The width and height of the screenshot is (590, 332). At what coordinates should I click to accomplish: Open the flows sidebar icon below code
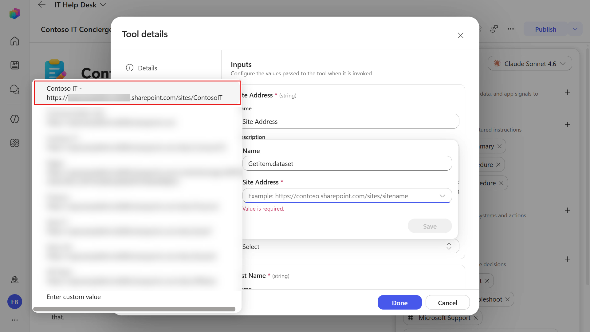pos(14,143)
